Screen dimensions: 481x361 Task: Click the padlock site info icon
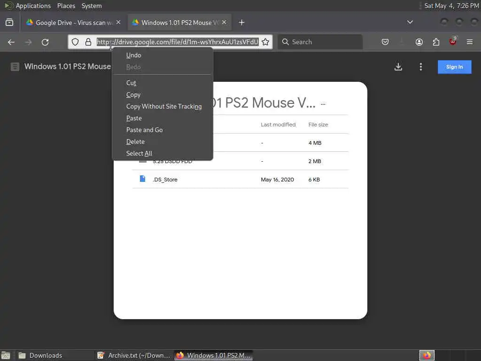point(88,42)
